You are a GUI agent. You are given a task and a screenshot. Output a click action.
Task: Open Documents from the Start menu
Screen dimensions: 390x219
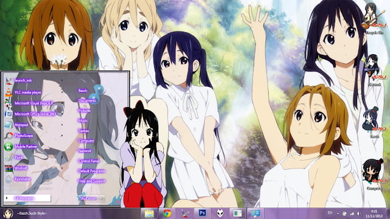pos(87,100)
